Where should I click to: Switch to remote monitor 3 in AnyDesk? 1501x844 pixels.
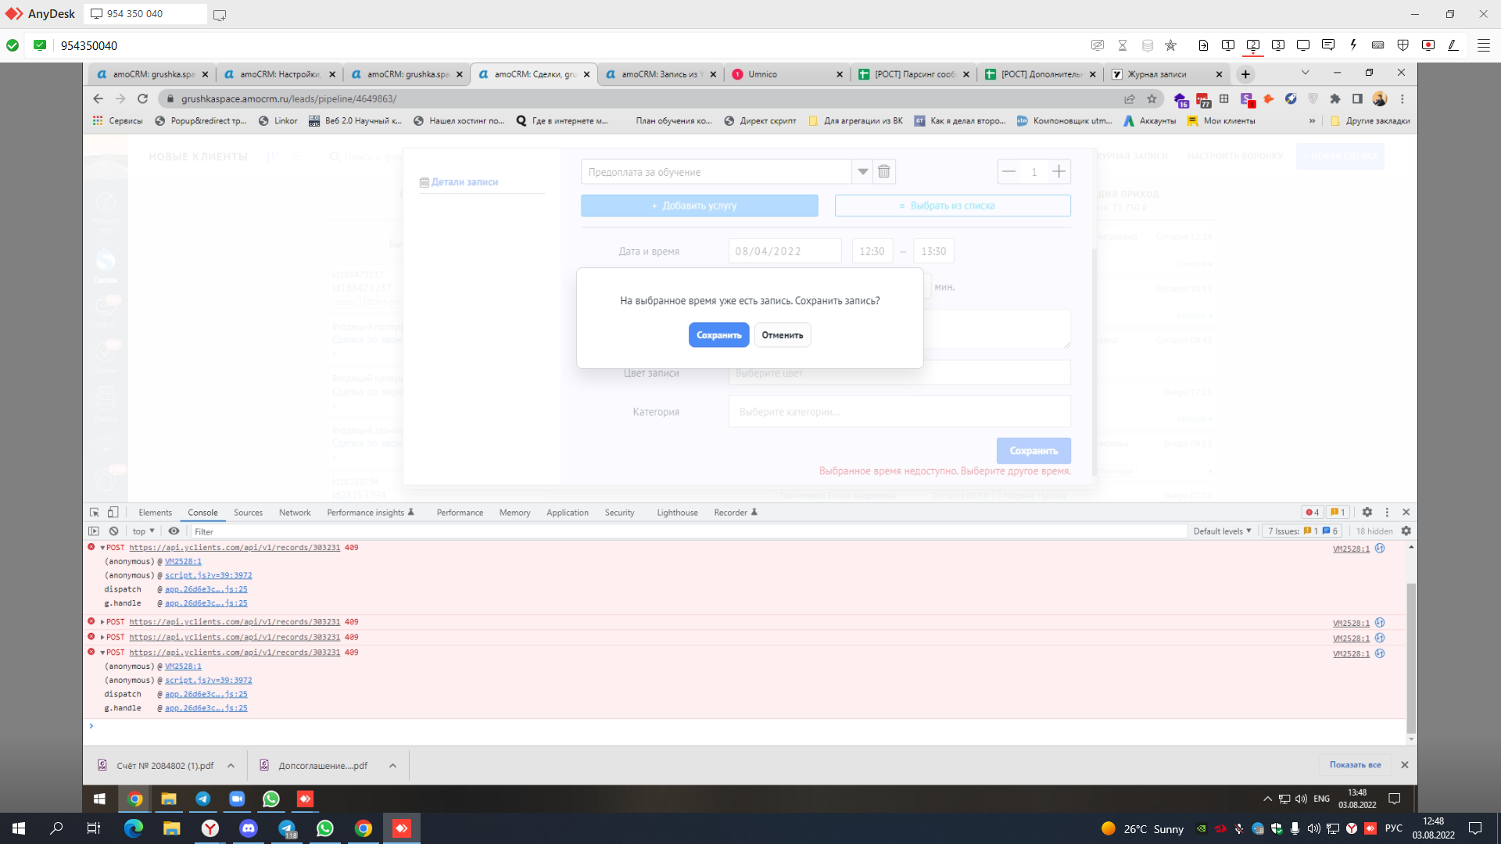pyautogui.click(x=1278, y=45)
